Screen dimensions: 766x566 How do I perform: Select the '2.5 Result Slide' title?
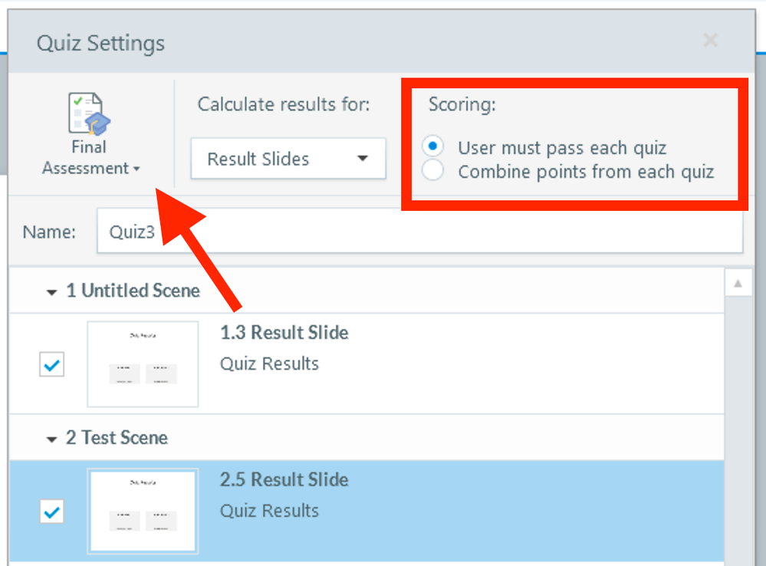(284, 480)
